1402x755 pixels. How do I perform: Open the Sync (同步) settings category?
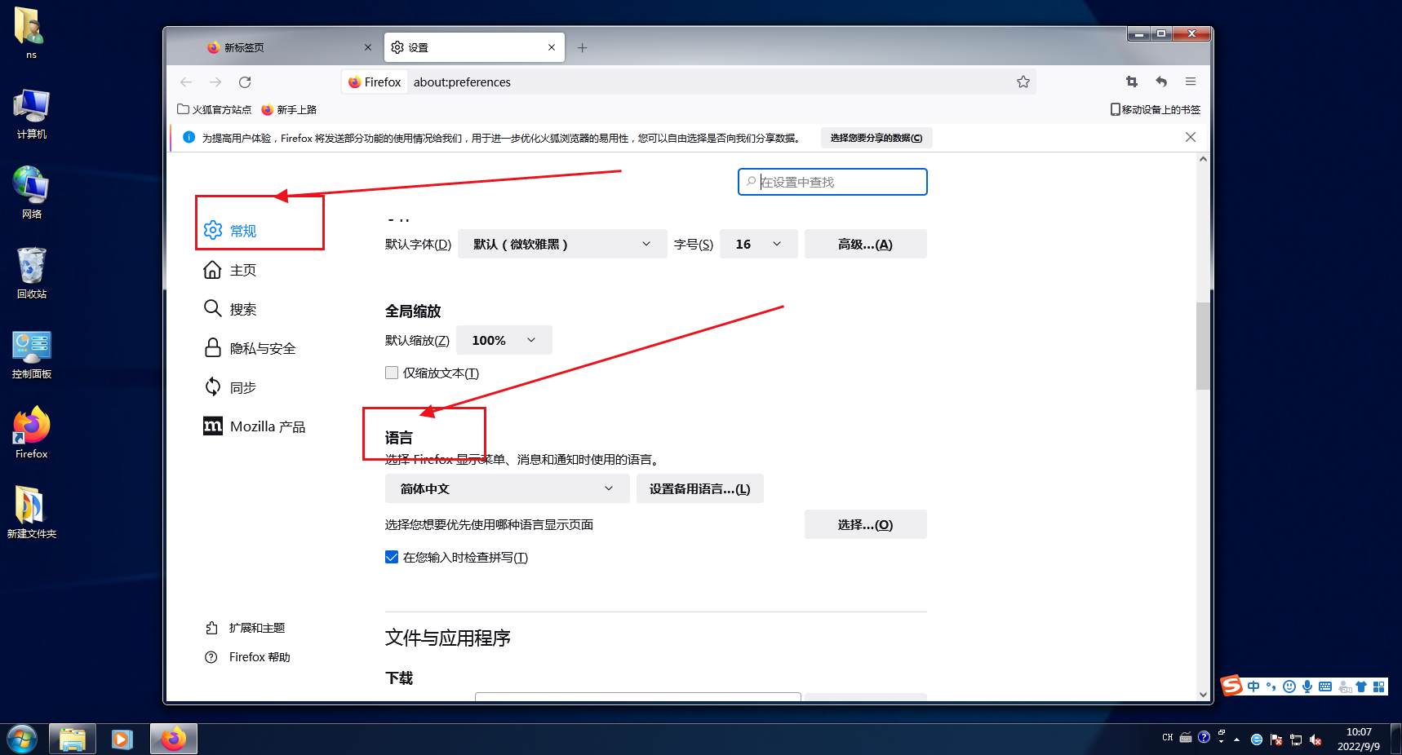click(x=230, y=387)
